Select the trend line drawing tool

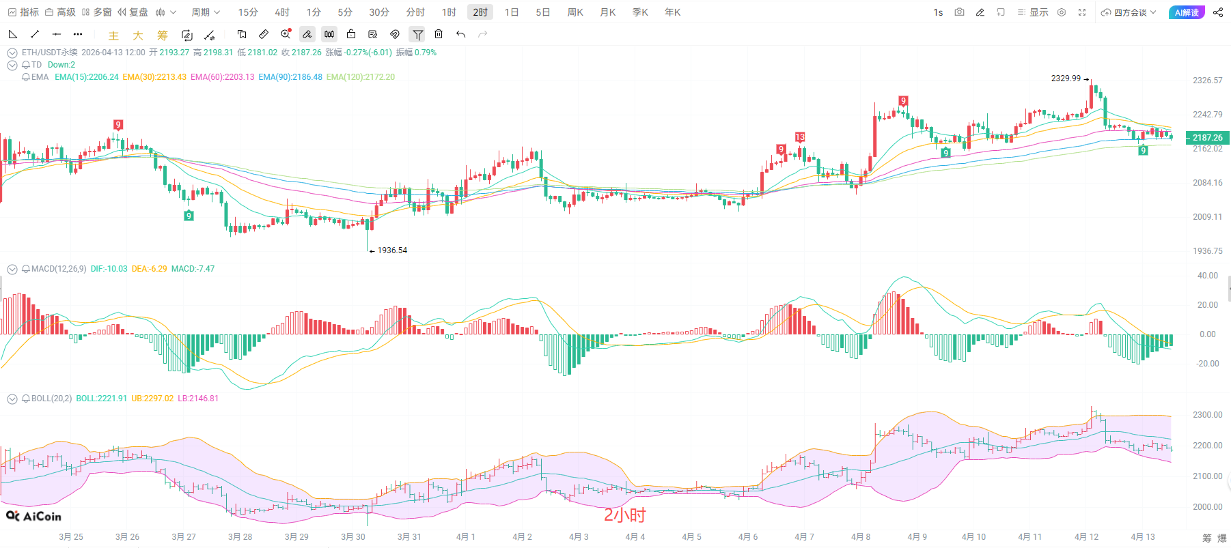click(35, 34)
